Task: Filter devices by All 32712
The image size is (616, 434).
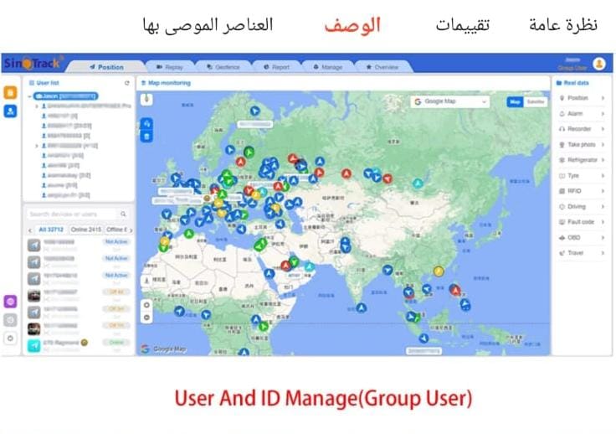Action: [x=51, y=230]
